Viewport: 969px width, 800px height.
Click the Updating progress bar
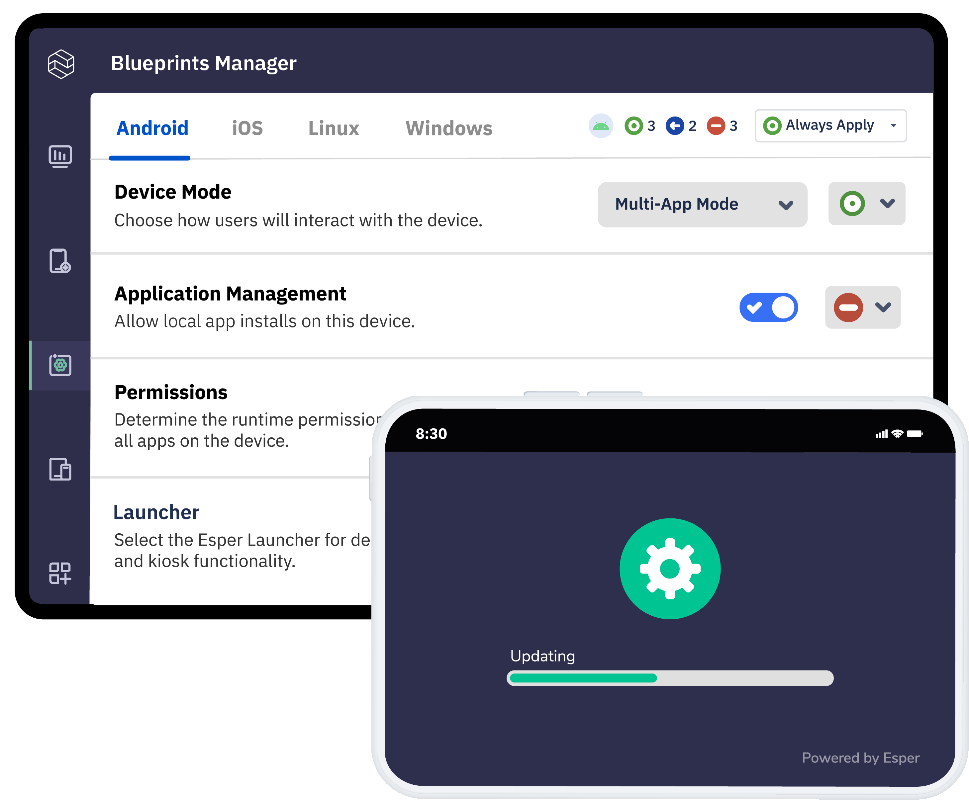click(x=670, y=678)
